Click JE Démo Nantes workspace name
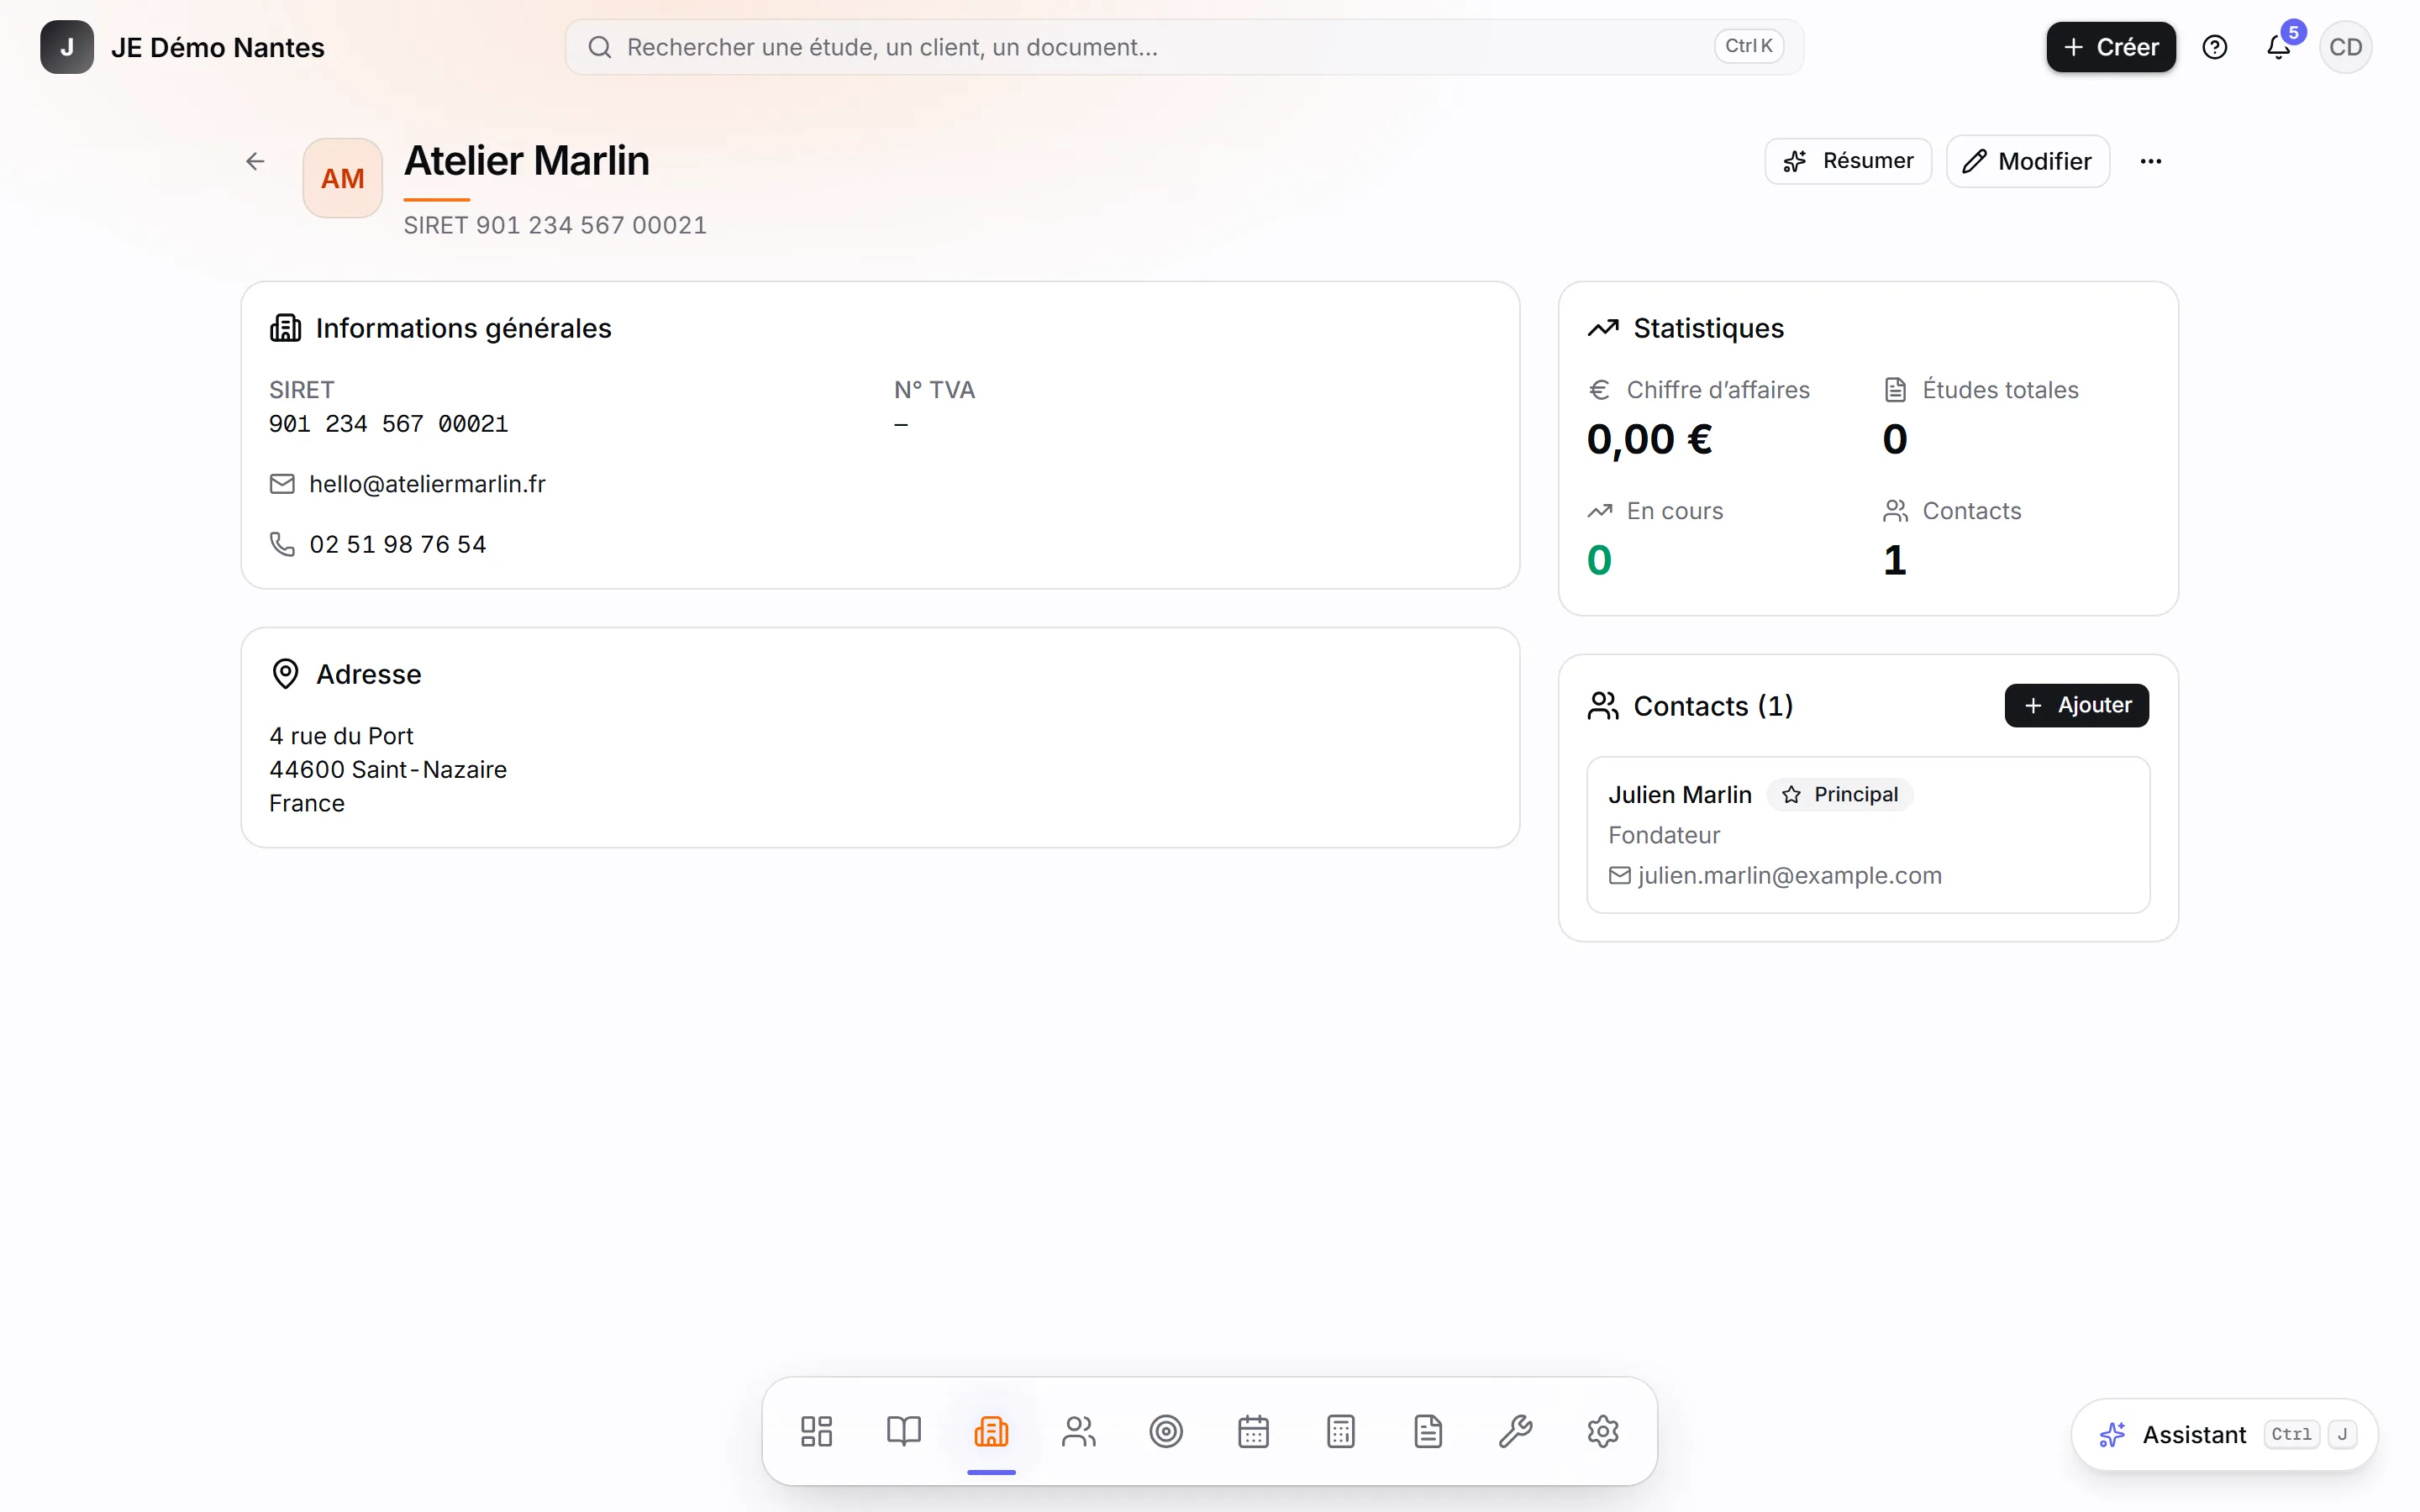Screen dimensions: 2420x1512 [x=218, y=47]
